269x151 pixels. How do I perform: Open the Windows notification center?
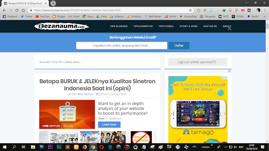[262, 147]
